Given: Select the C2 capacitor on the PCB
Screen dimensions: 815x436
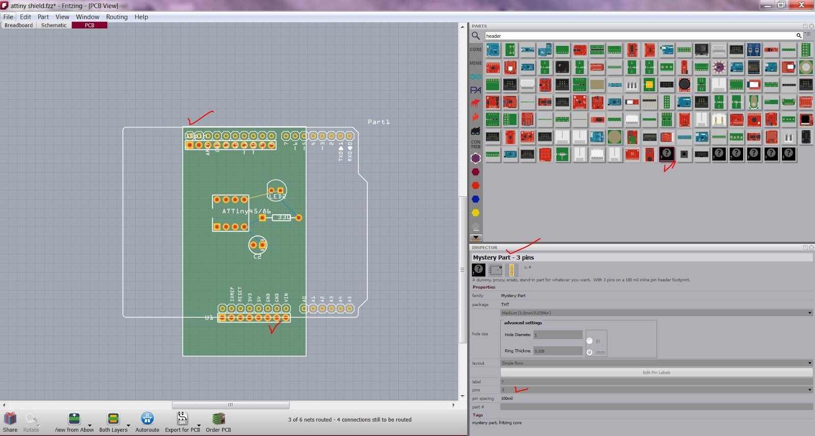Looking at the screenshot, I should coord(258,246).
